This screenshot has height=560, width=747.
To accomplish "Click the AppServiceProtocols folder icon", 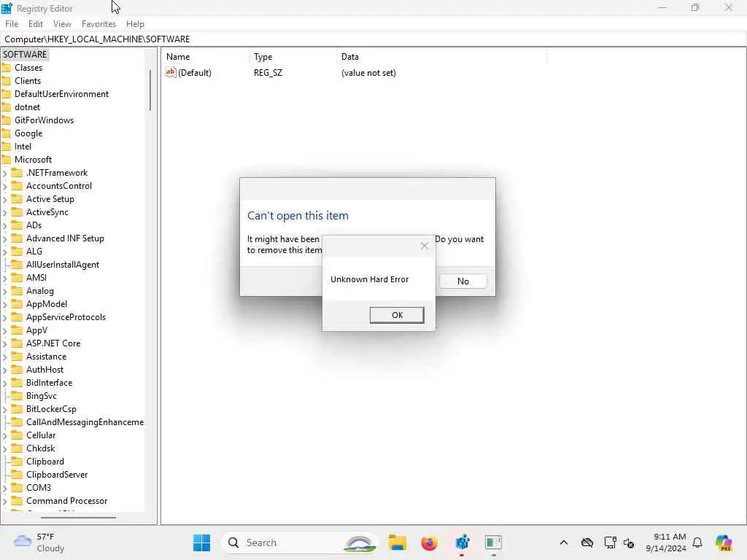I will (17, 316).
